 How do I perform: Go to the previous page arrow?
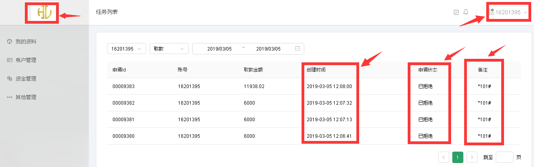[x=444, y=157]
